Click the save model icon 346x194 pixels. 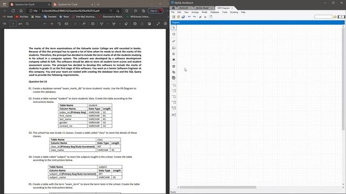(x=183, y=17)
